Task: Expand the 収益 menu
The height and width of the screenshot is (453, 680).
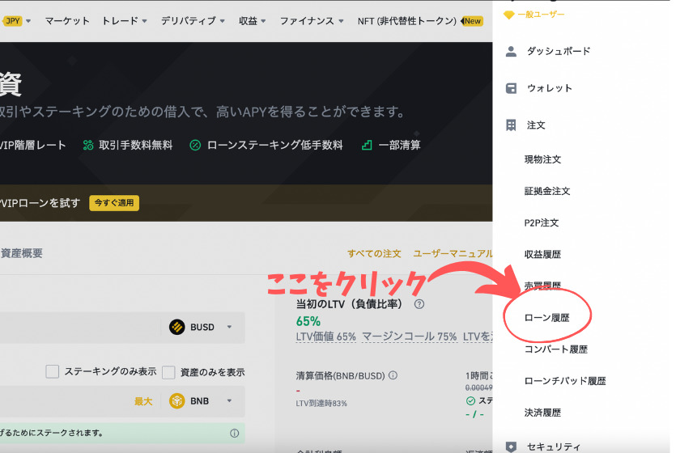Action: (x=252, y=21)
